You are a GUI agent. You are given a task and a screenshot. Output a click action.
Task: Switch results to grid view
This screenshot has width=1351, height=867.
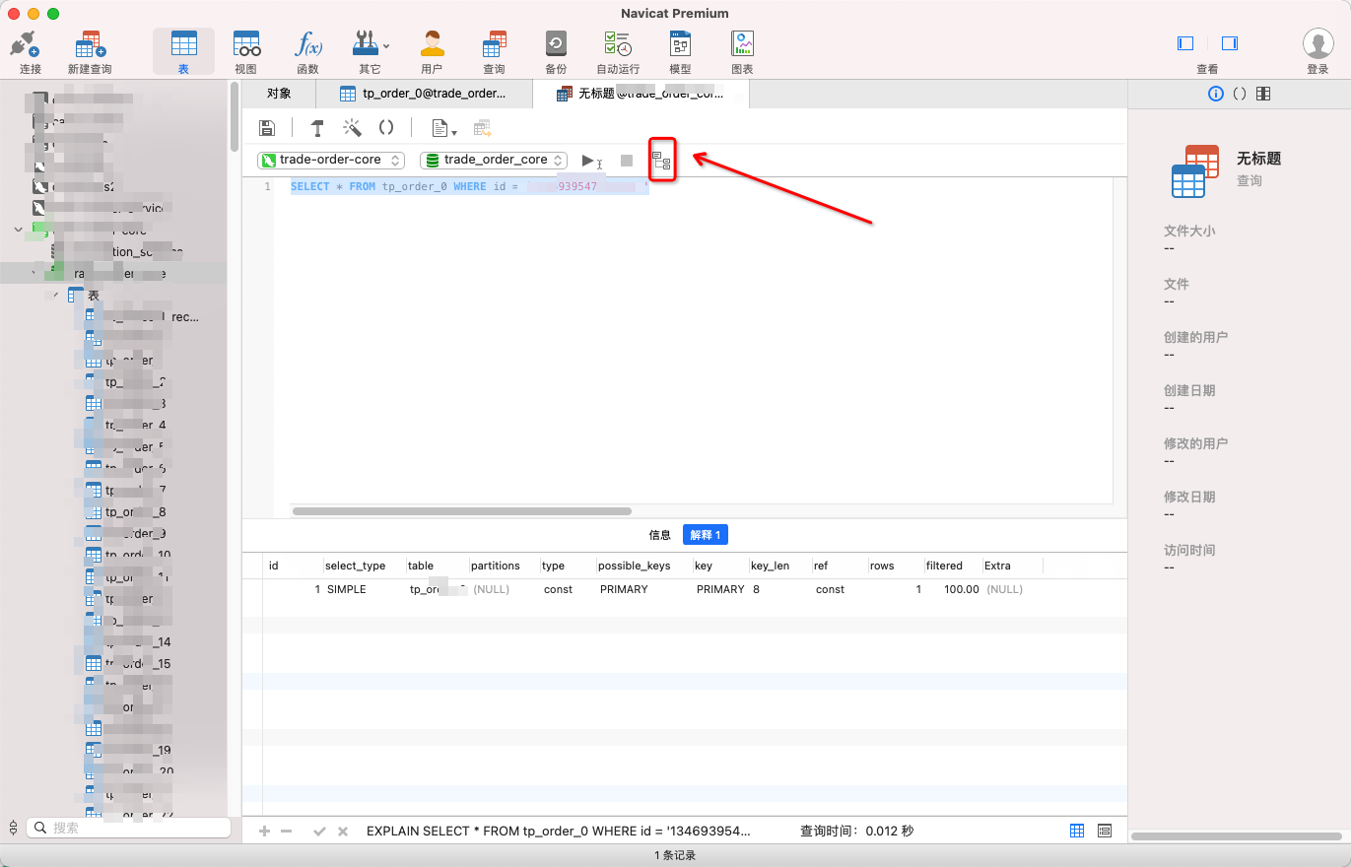click(1077, 832)
